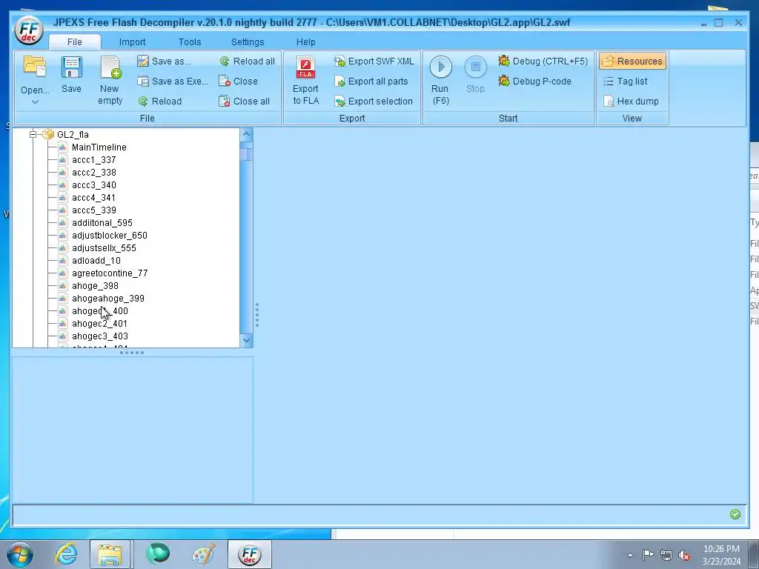Select addiitonal_595 in tree

(102, 222)
